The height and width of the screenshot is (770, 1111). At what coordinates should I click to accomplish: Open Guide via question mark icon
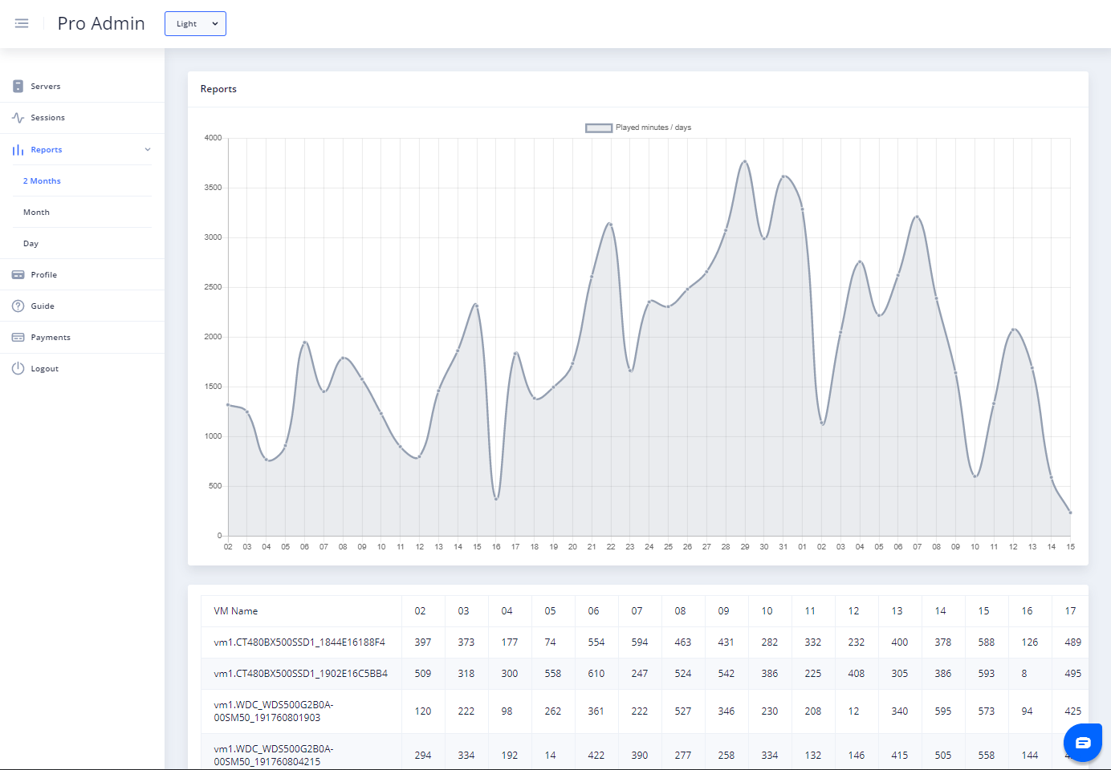click(x=18, y=306)
